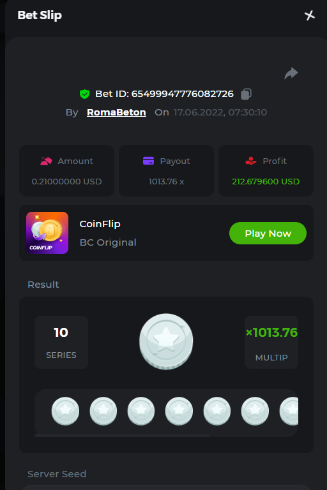Click the 10 SERIES box

(x=61, y=342)
